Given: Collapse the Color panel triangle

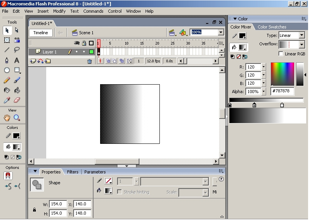Looking at the screenshot, I should [235, 19].
